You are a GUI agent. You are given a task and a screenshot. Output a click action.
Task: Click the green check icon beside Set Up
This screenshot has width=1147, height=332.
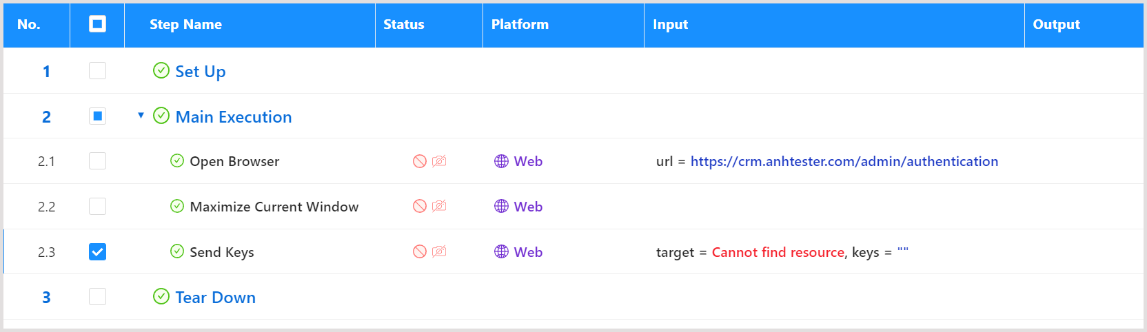[161, 70]
